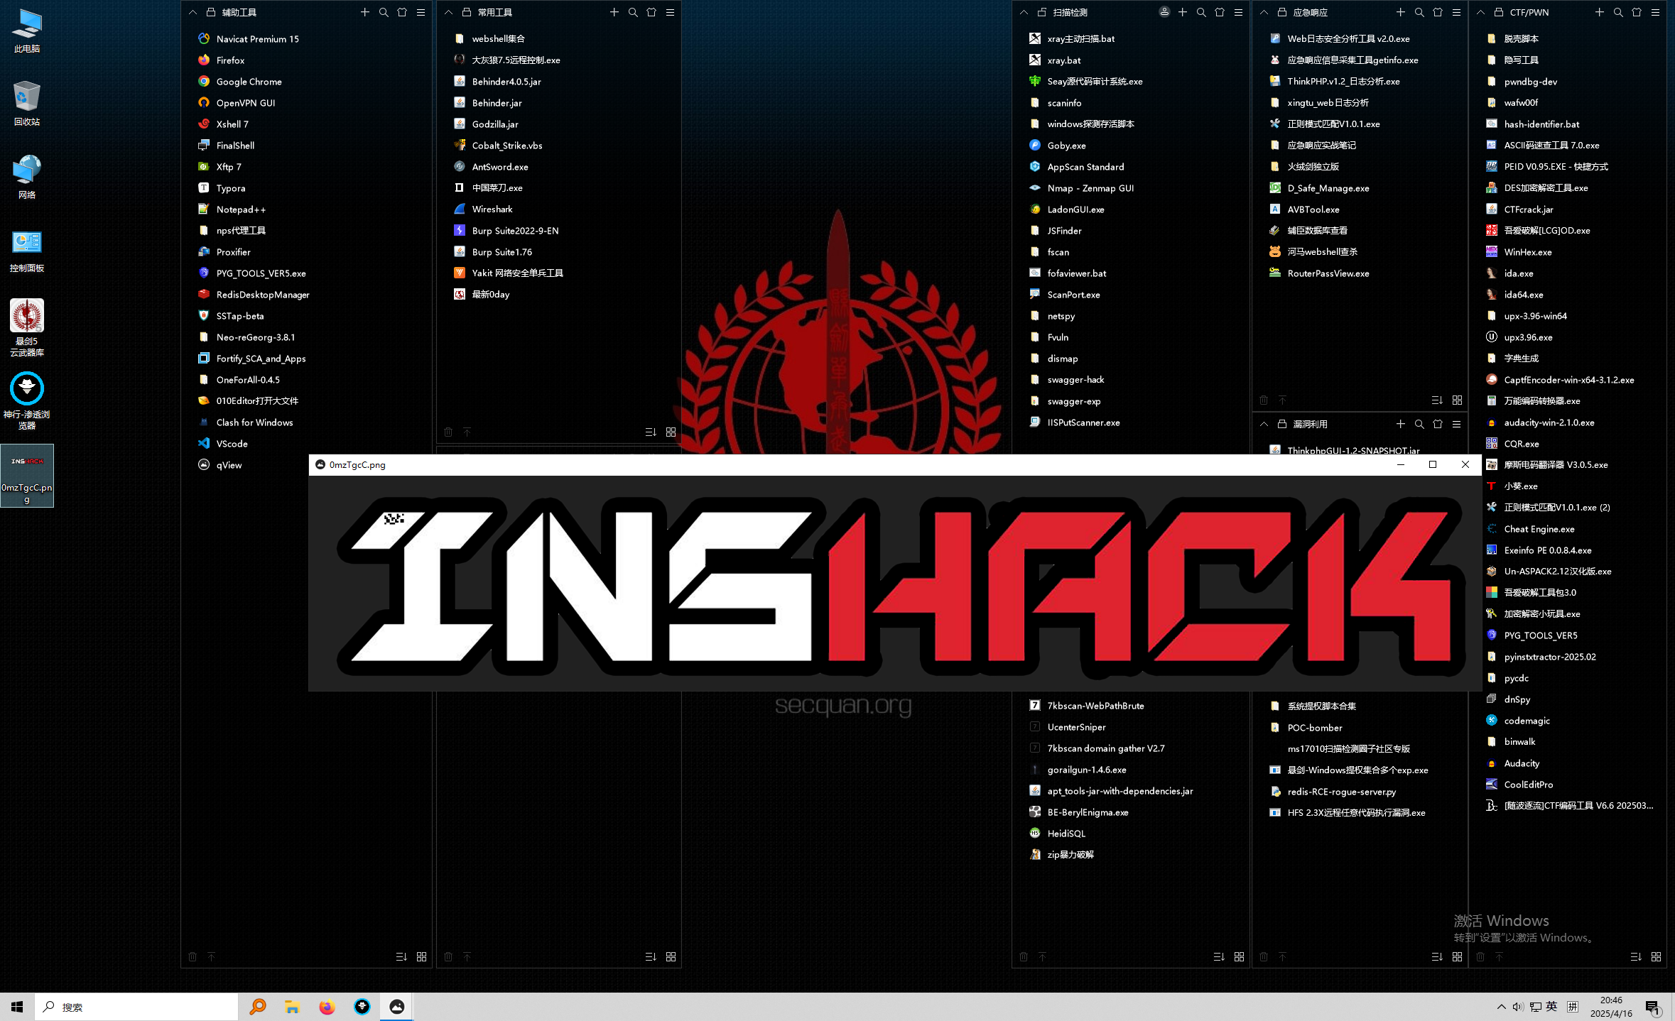Search within the CTF/PWN panel
The width and height of the screenshot is (1675, 1021).
1617,12
